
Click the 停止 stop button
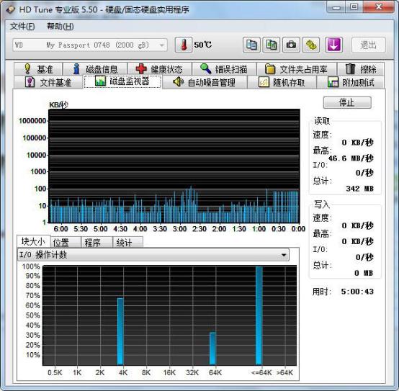347,102
